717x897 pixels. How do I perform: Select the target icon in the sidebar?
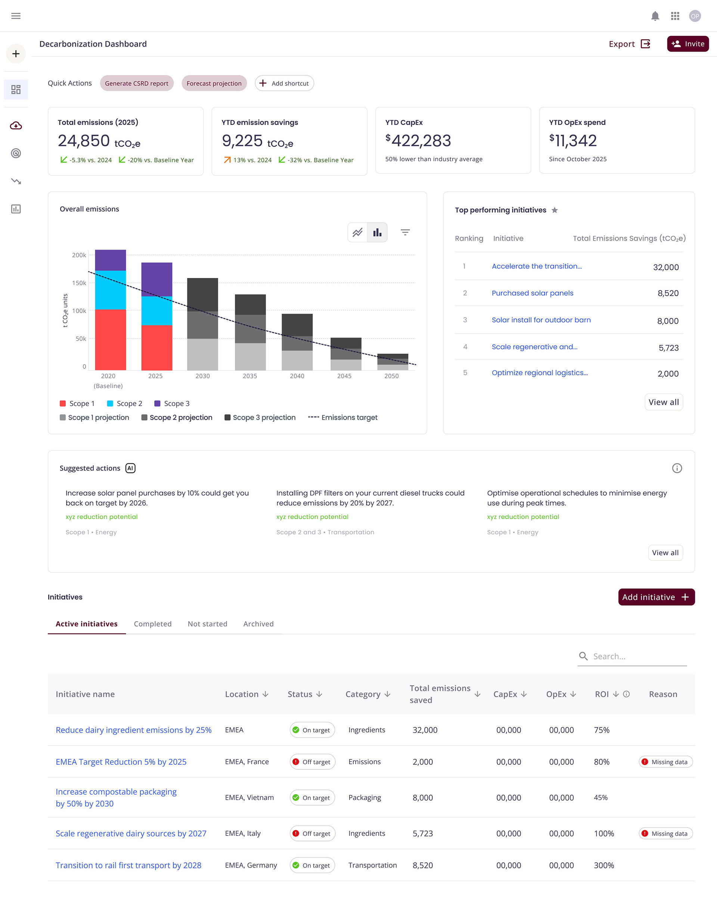[16, 153]
